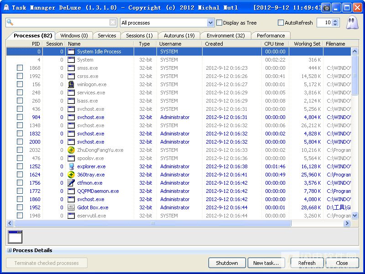Decrease the refresh interval with down arrow

coord(335,25)
